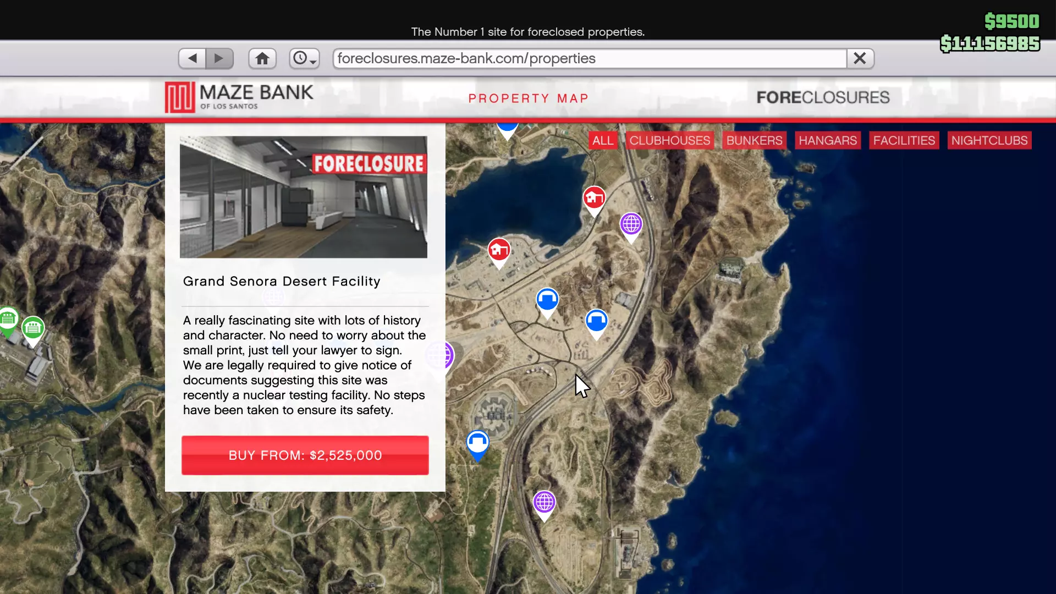This screenshot has height=594, width=1056.
Task: Click the browser back arrow button
Action: tap(192, 58)
